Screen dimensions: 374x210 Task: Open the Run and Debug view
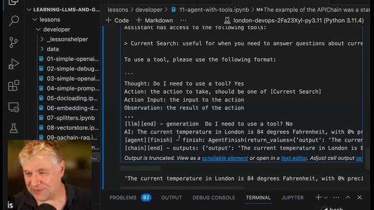(x=13, y=64)
